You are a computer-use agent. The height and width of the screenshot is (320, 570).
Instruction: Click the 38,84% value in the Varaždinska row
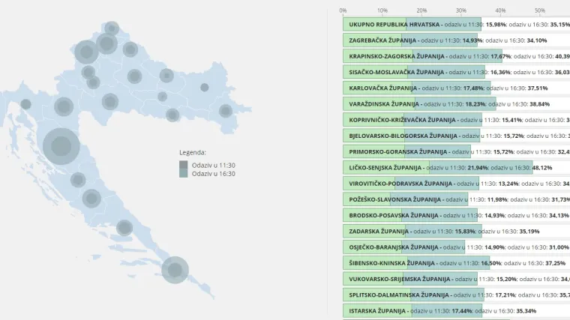(x=539, y=104)
